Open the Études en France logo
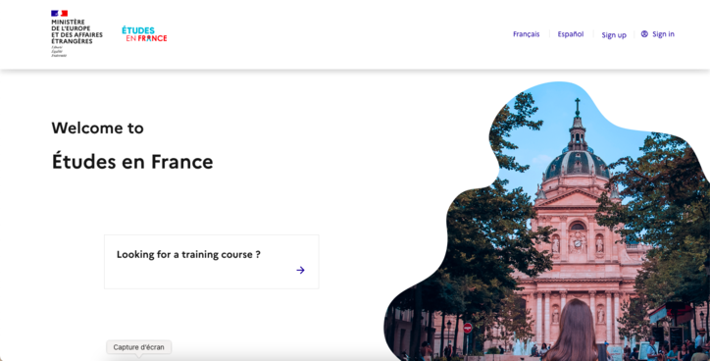 [144, 34]
